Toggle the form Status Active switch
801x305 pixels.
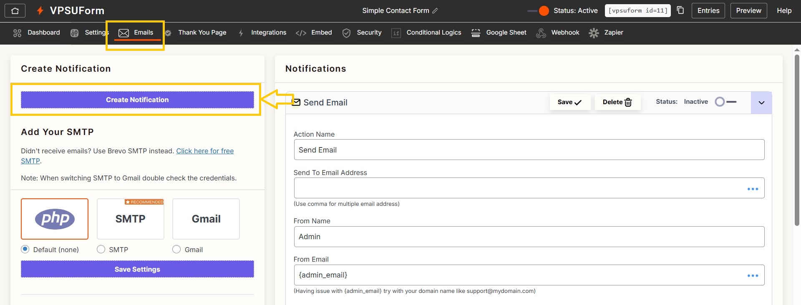pyautogui.click(x=538, y=11)
